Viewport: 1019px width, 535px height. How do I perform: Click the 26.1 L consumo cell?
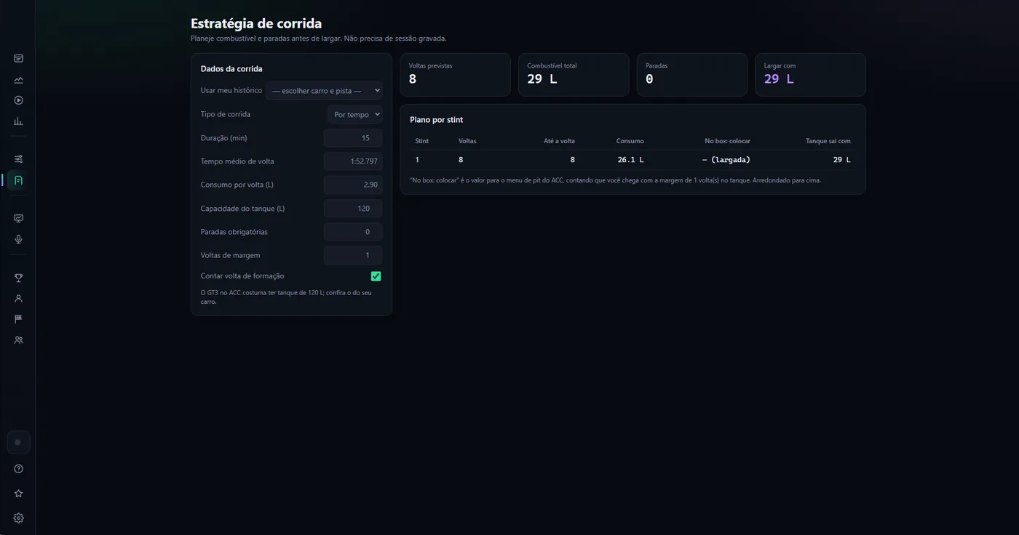[x=630, y=160]
